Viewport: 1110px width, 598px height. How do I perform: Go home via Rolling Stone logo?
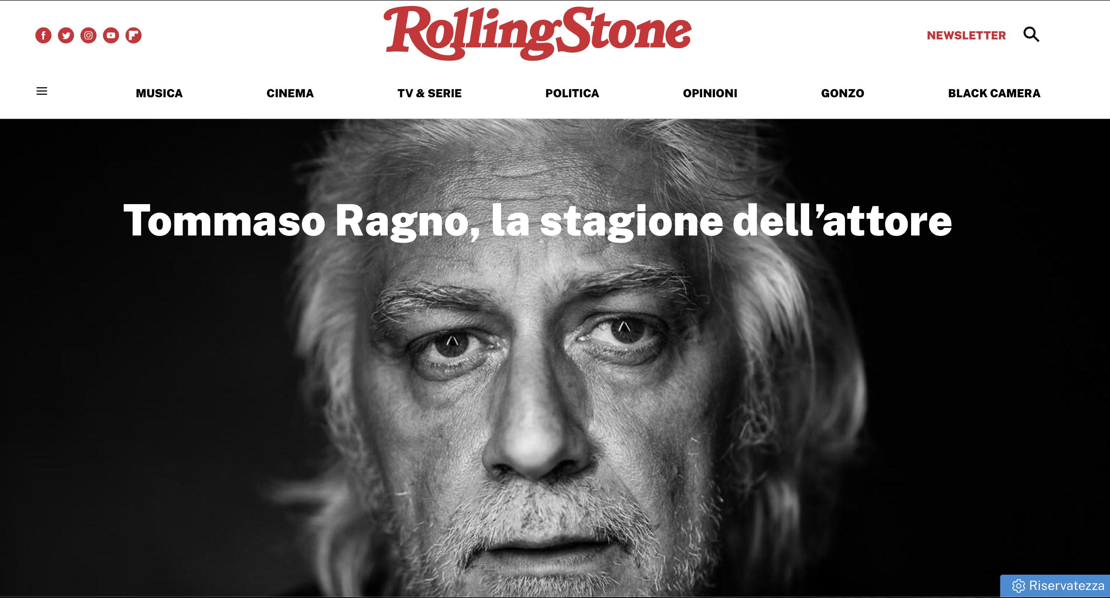tap(538, 33)
